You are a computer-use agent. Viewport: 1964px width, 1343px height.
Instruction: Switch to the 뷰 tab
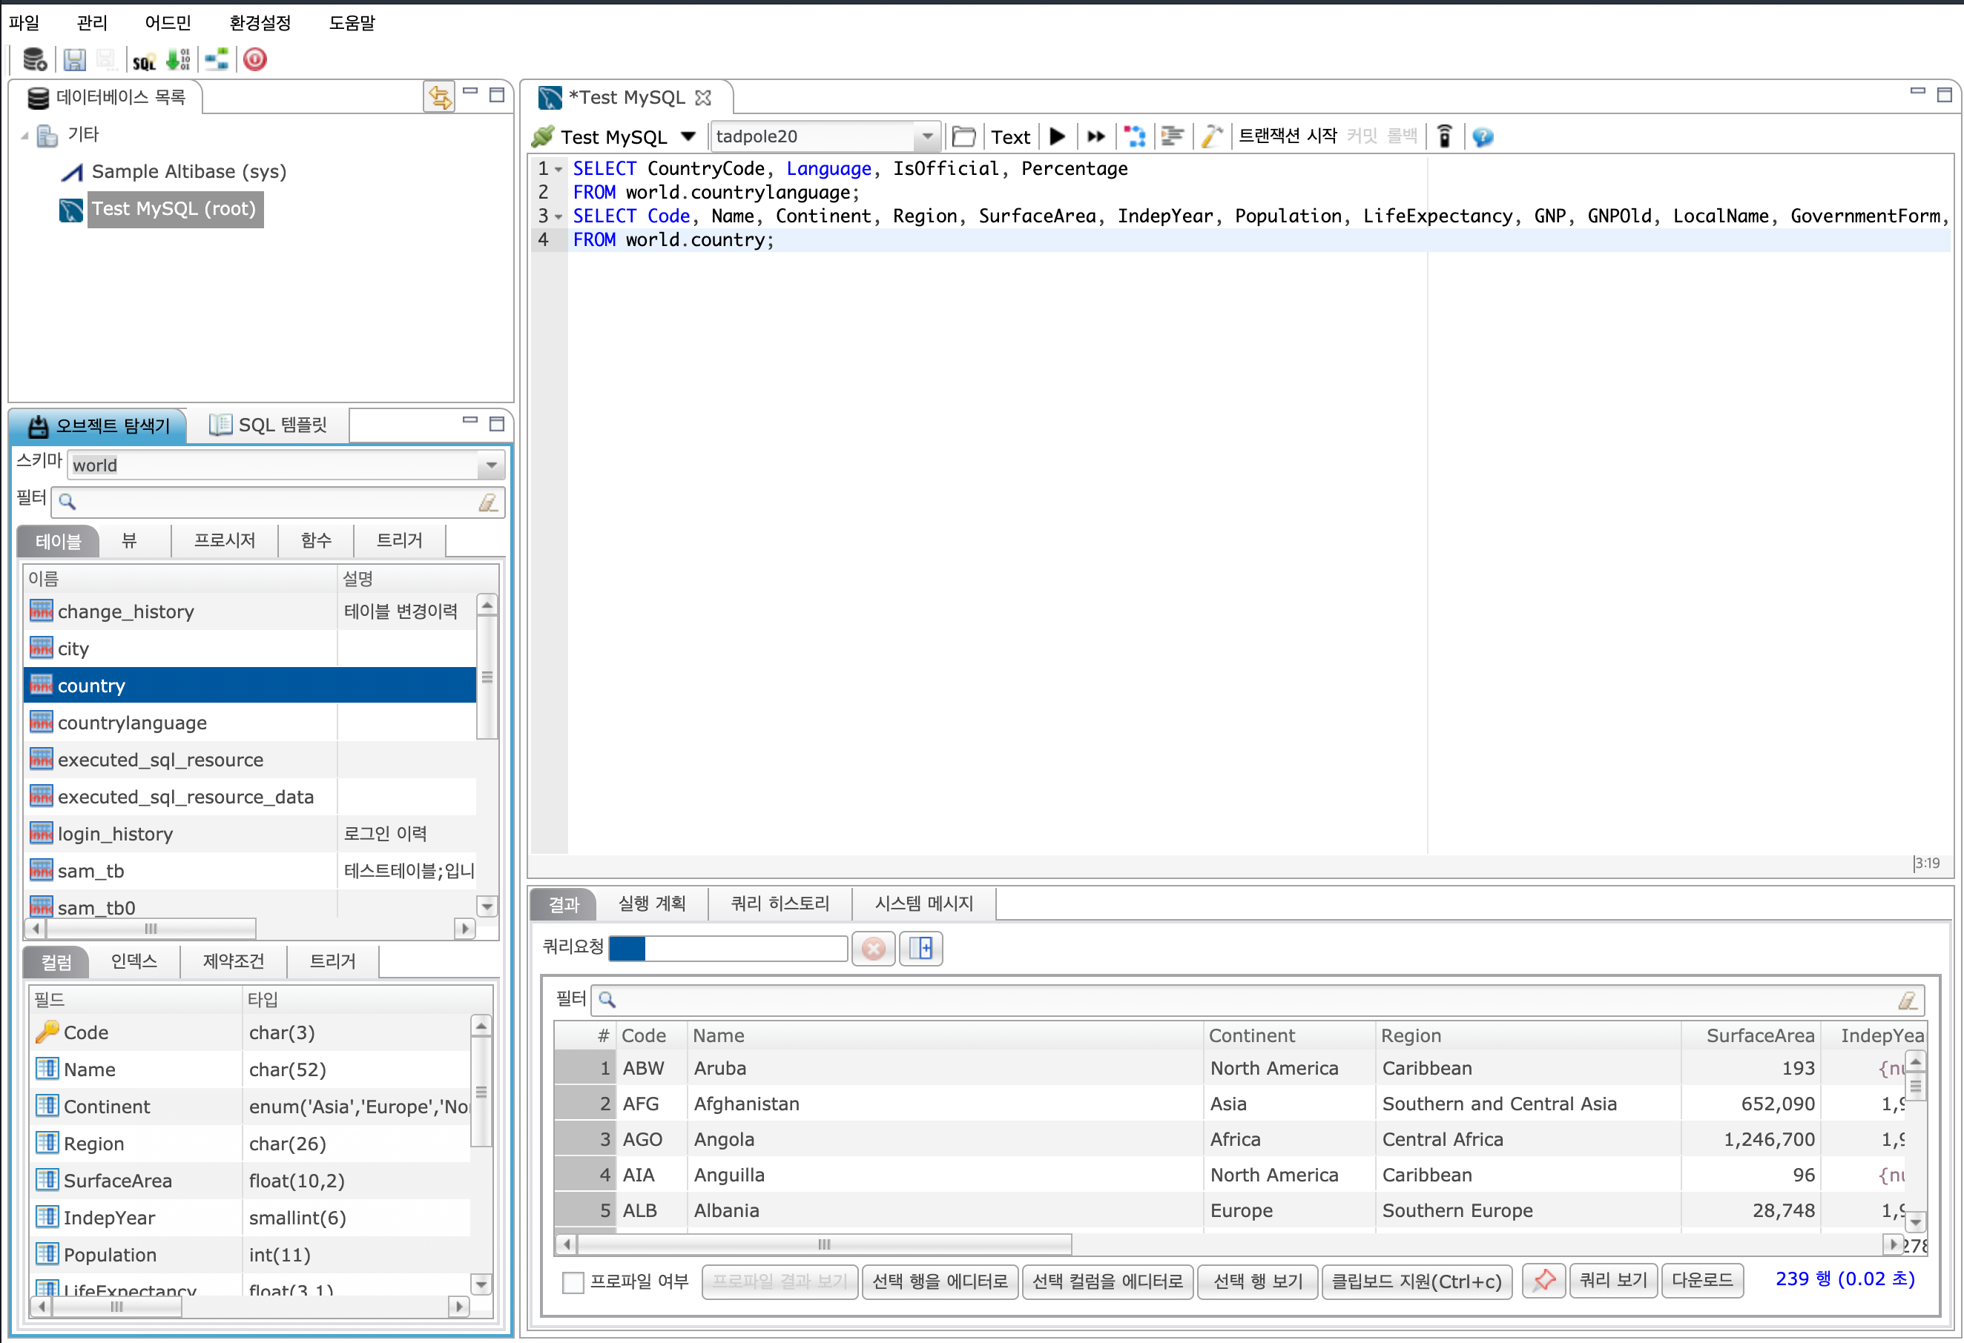[129, 540]
